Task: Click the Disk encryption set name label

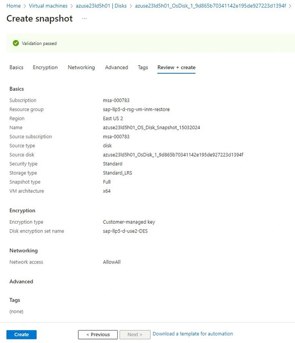Action: click(x=37, y=231)
